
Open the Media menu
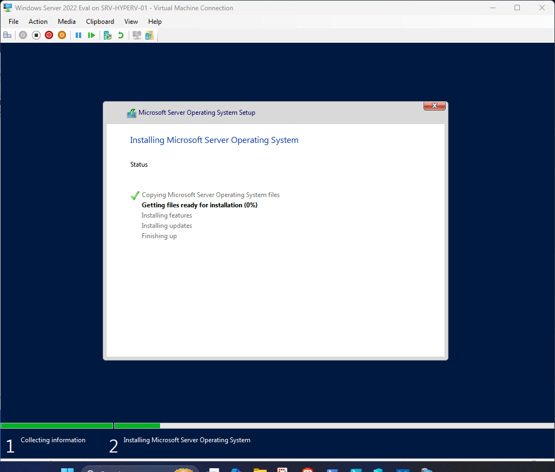coord(67,22)
